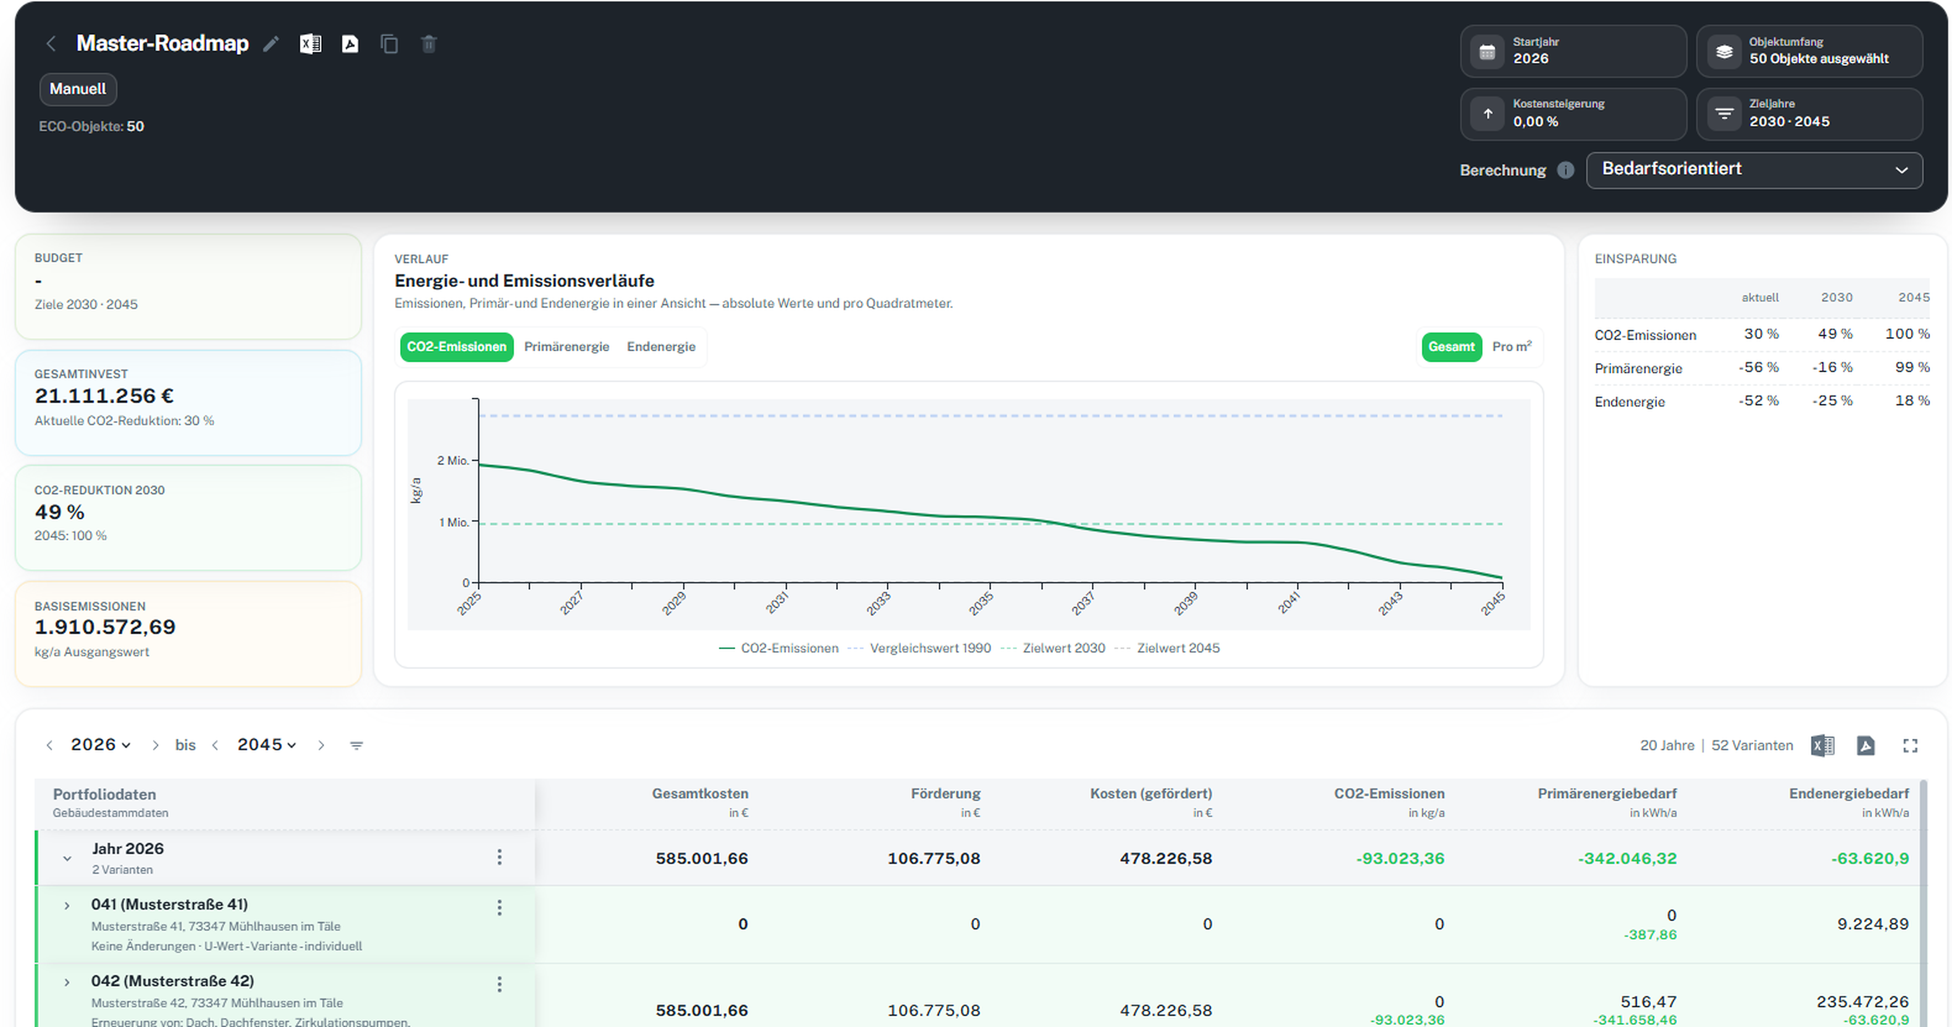The image size is (1952, 1027).
Task: Expand the 042 (Musterstraße 42) row
Action: [x=67, y=982]
